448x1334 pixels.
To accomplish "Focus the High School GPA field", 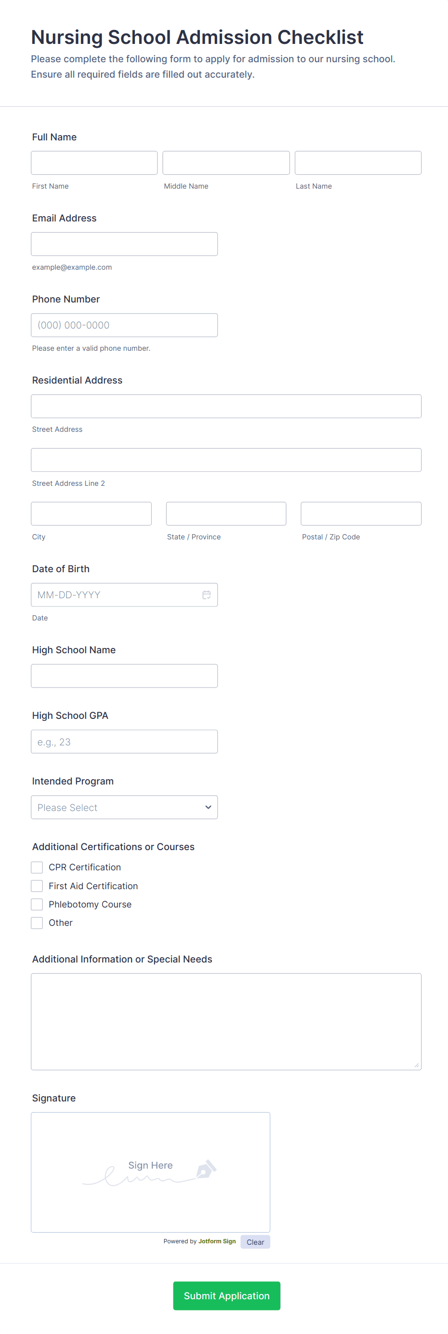I will [x=124, y=741].
